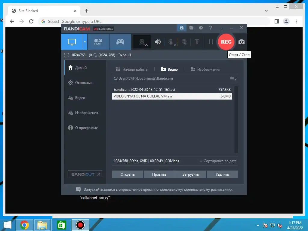Click Chrome address bar
The width and height of the screenshot is (308, 231).
154,21
